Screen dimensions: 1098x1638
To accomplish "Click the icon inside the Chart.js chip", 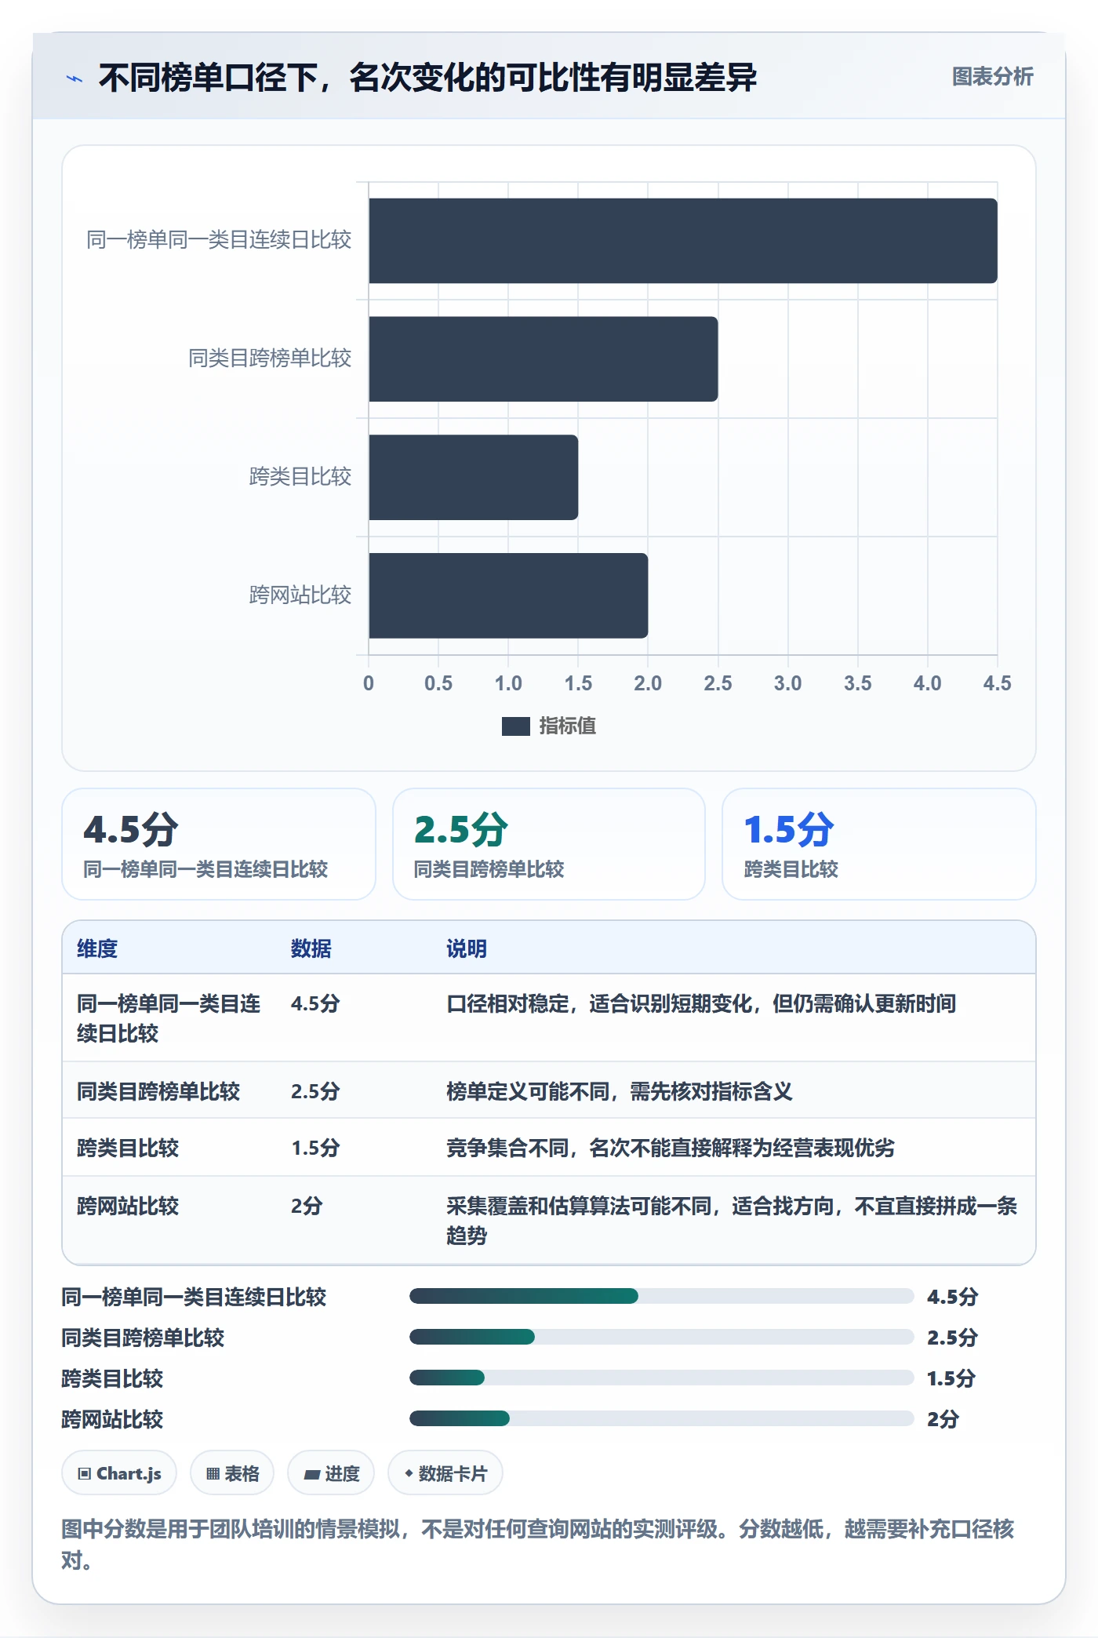I will pyautogui.click(x=85, y=1474).
